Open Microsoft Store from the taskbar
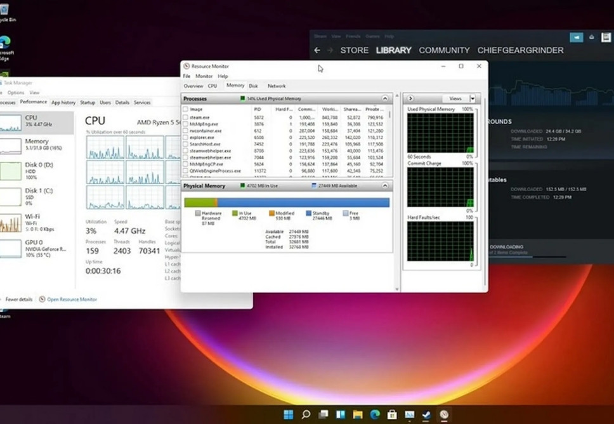 click(392, 415)
